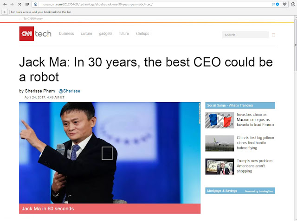Click the China jetliner thumbnail
This screenshot has height=221, width=297.
[x=220, y=143]
